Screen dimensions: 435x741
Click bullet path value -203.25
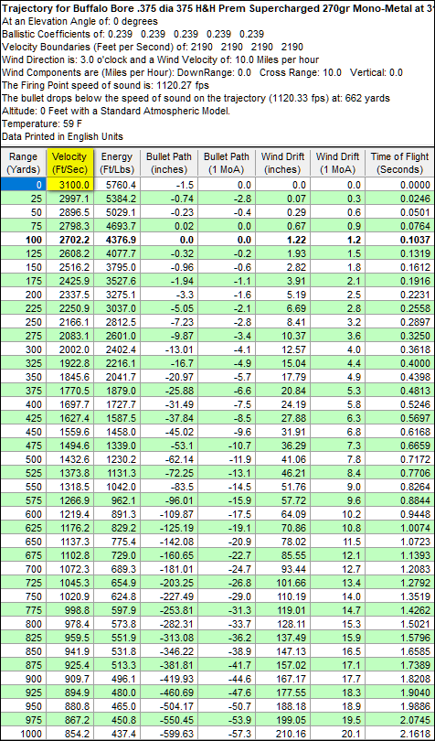click(x=169, y=582)
